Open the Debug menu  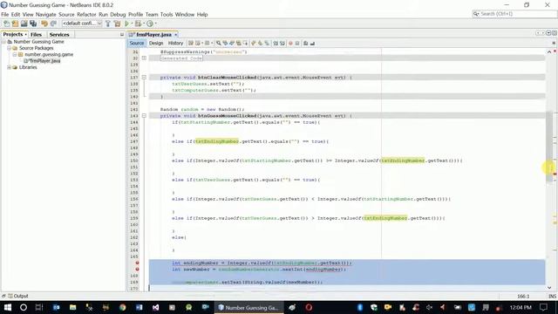(x=118, y=15)
